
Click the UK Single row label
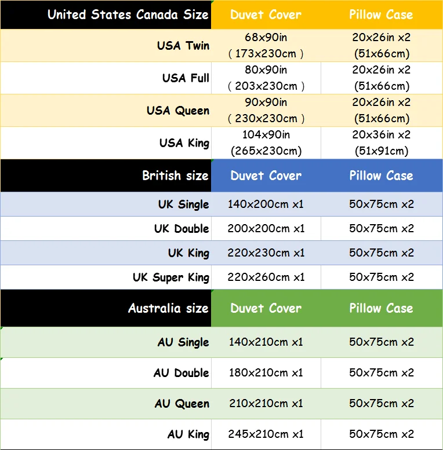tap(183, 204)
